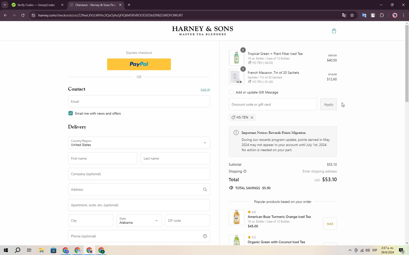409x255 pixels.
Task: Open the network icon in system tray
Action: [362, 250]
